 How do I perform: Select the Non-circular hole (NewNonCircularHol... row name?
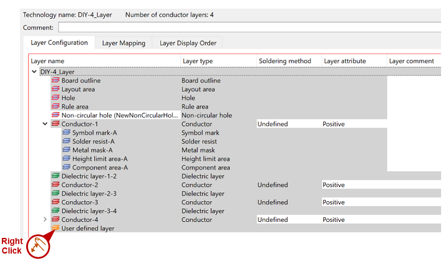click(120, 115)
